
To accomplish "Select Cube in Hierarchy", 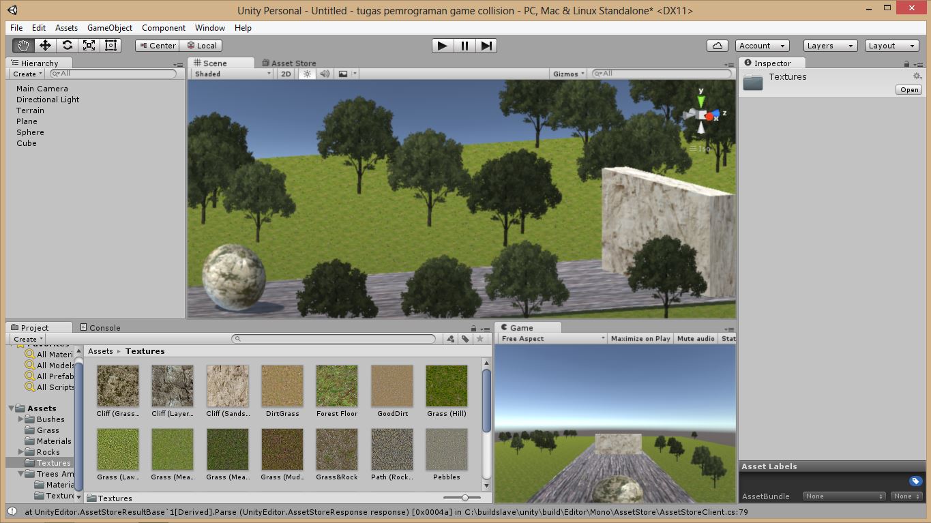I will point(27,143).
